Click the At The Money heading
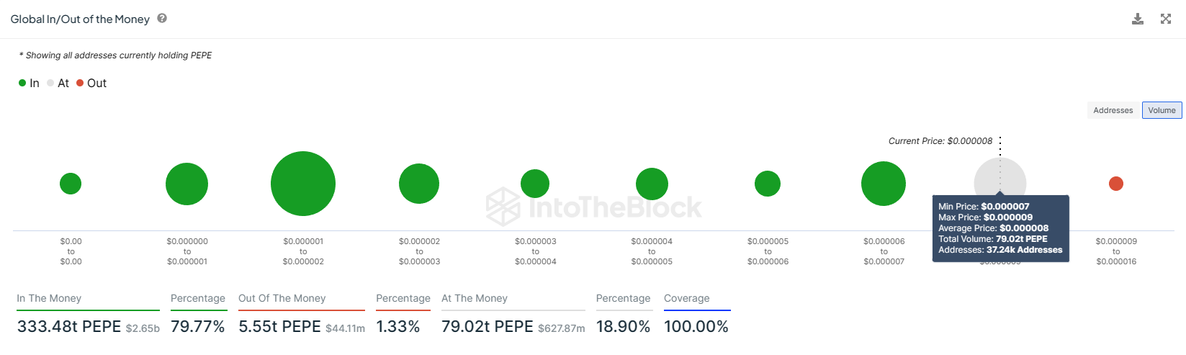Image resolution: width=1186 pixels, height=355 pixels. click(475, 298)
